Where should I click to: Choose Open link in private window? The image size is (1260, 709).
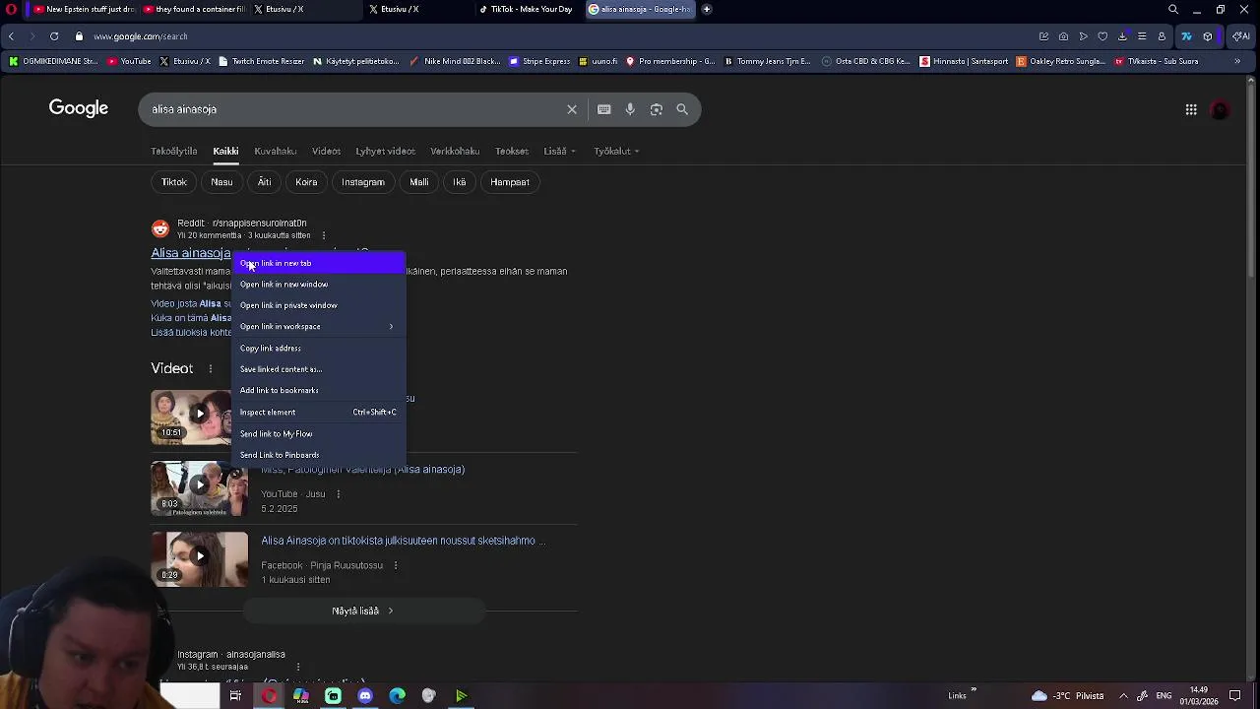318,305
